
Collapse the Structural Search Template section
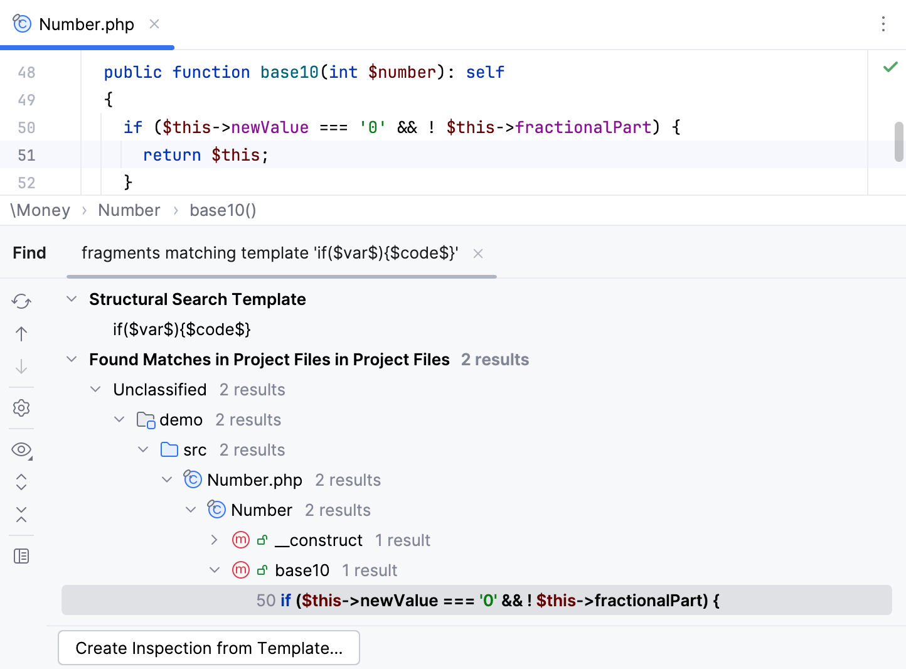(x=71, y=299)
